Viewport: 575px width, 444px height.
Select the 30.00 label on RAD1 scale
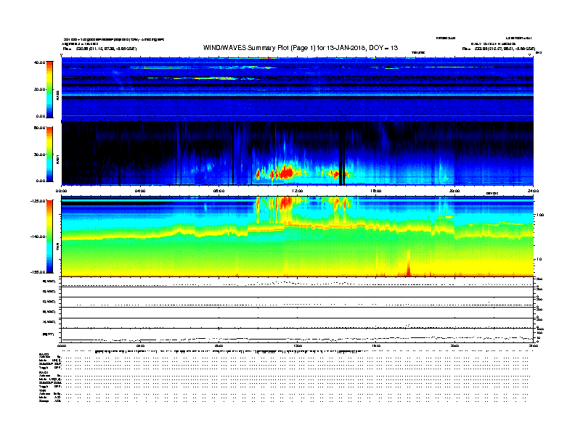(x=39, y=155)
